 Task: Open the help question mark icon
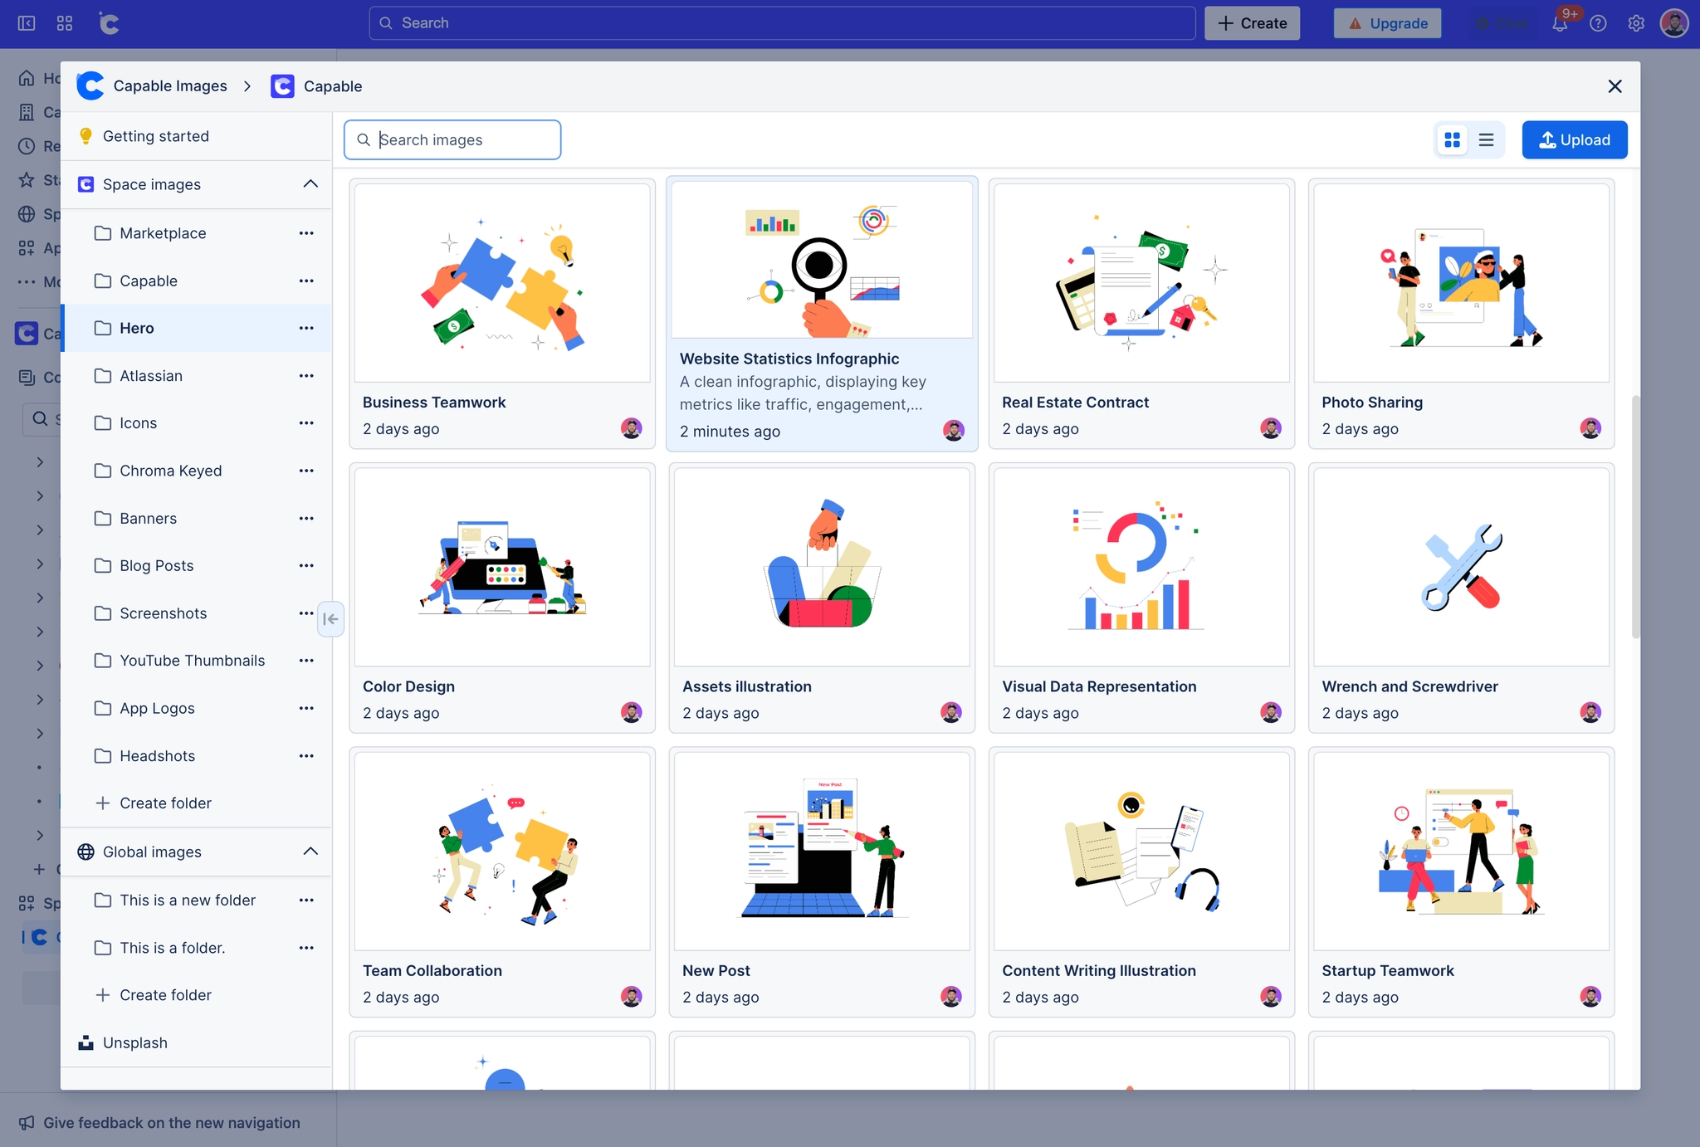coord(1598,23)
